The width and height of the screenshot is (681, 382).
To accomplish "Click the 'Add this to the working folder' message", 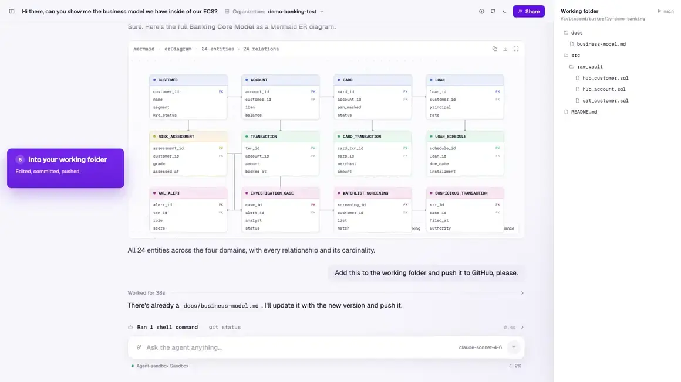I will tap(426, 273).
